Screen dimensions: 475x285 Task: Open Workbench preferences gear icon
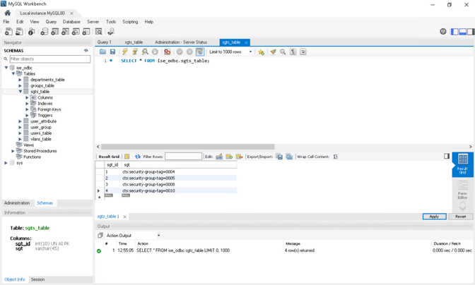[443, 32]
